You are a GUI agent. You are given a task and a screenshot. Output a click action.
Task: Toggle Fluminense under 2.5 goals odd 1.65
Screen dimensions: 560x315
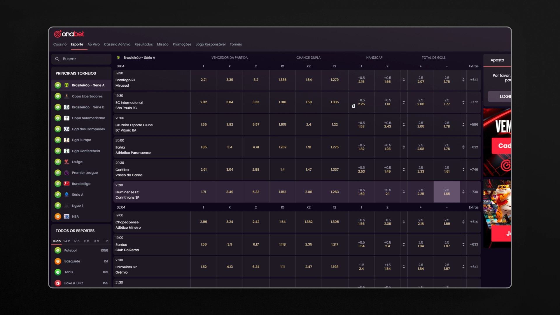[x=447, y=192]
